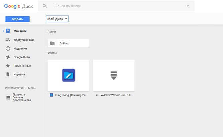This screenshot has width=223, height=137.
Task: Click the storage usage text Используется 1 ГБ
Action: pos(20,88)
